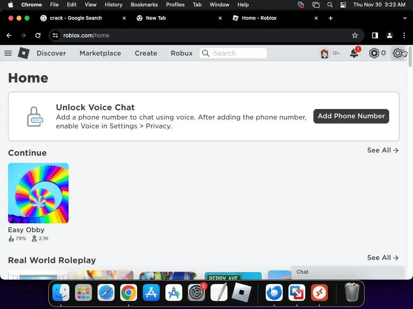The width and height of the screenshot is (413, 309).
Task: Open the Roblox settings gear icon
Action: (x=397, y=53)
